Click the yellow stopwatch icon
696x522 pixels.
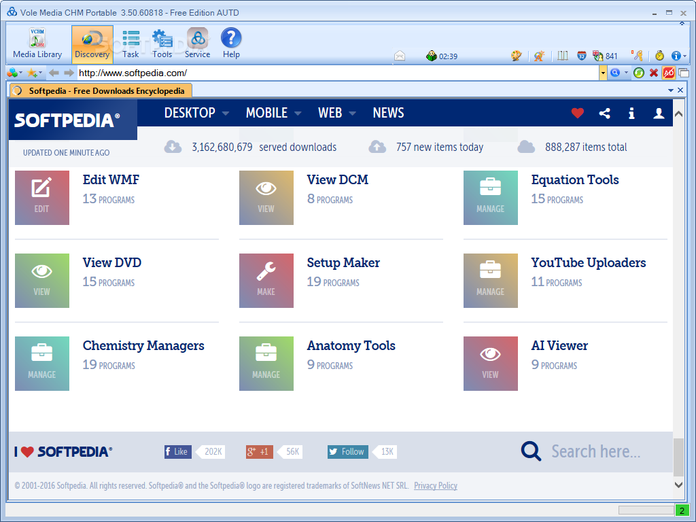(659, 56)
